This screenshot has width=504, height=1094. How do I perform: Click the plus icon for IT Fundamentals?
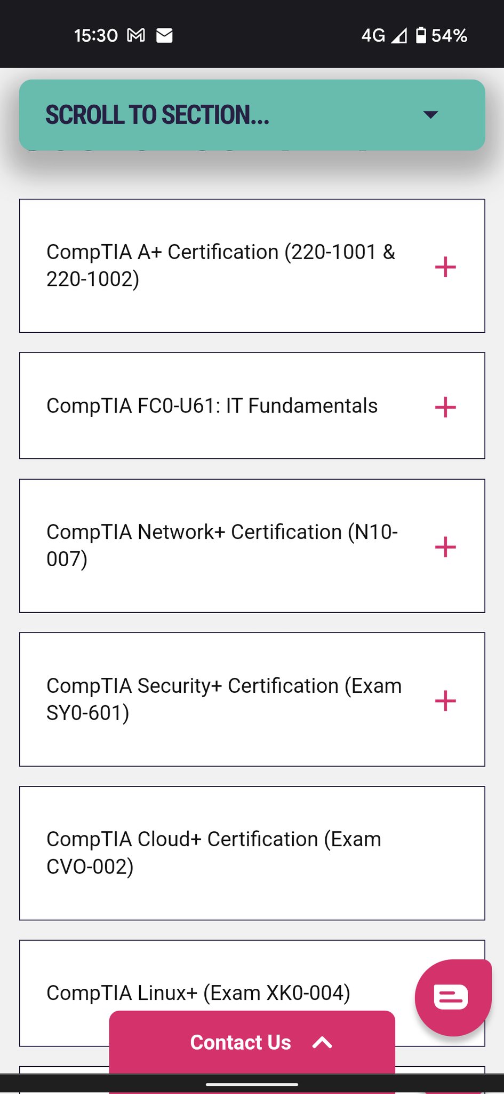pyautogui.click(x=445, y=407)
